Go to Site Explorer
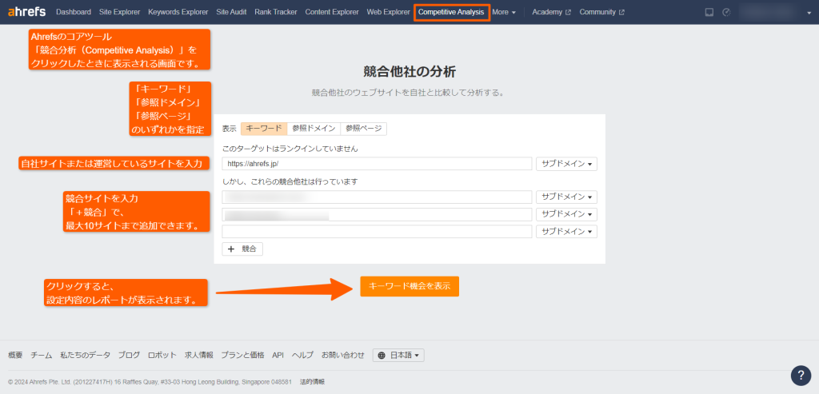The image size is (819, 394). tap(120, 12)
